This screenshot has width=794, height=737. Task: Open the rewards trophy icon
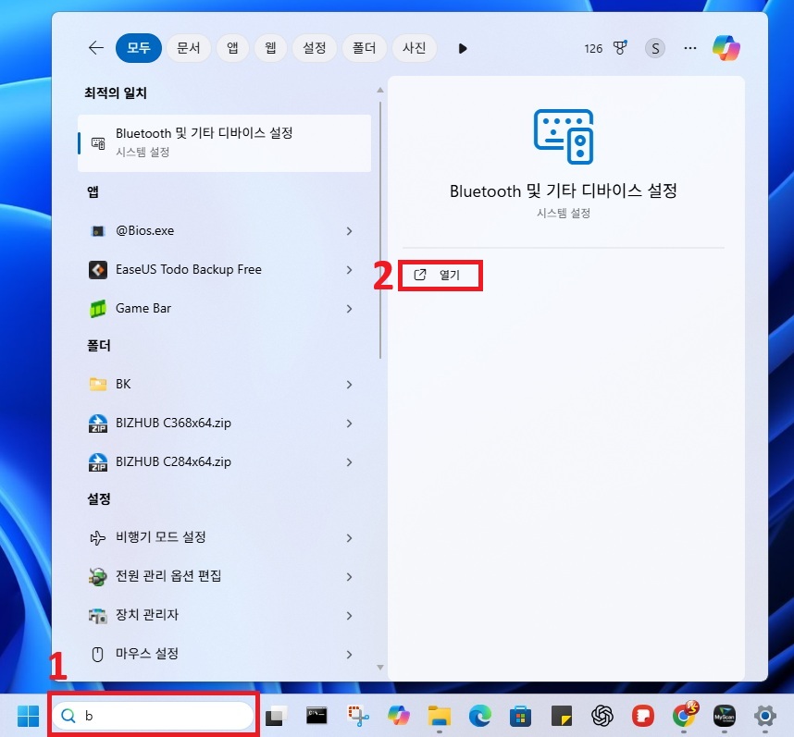point(620,48)
